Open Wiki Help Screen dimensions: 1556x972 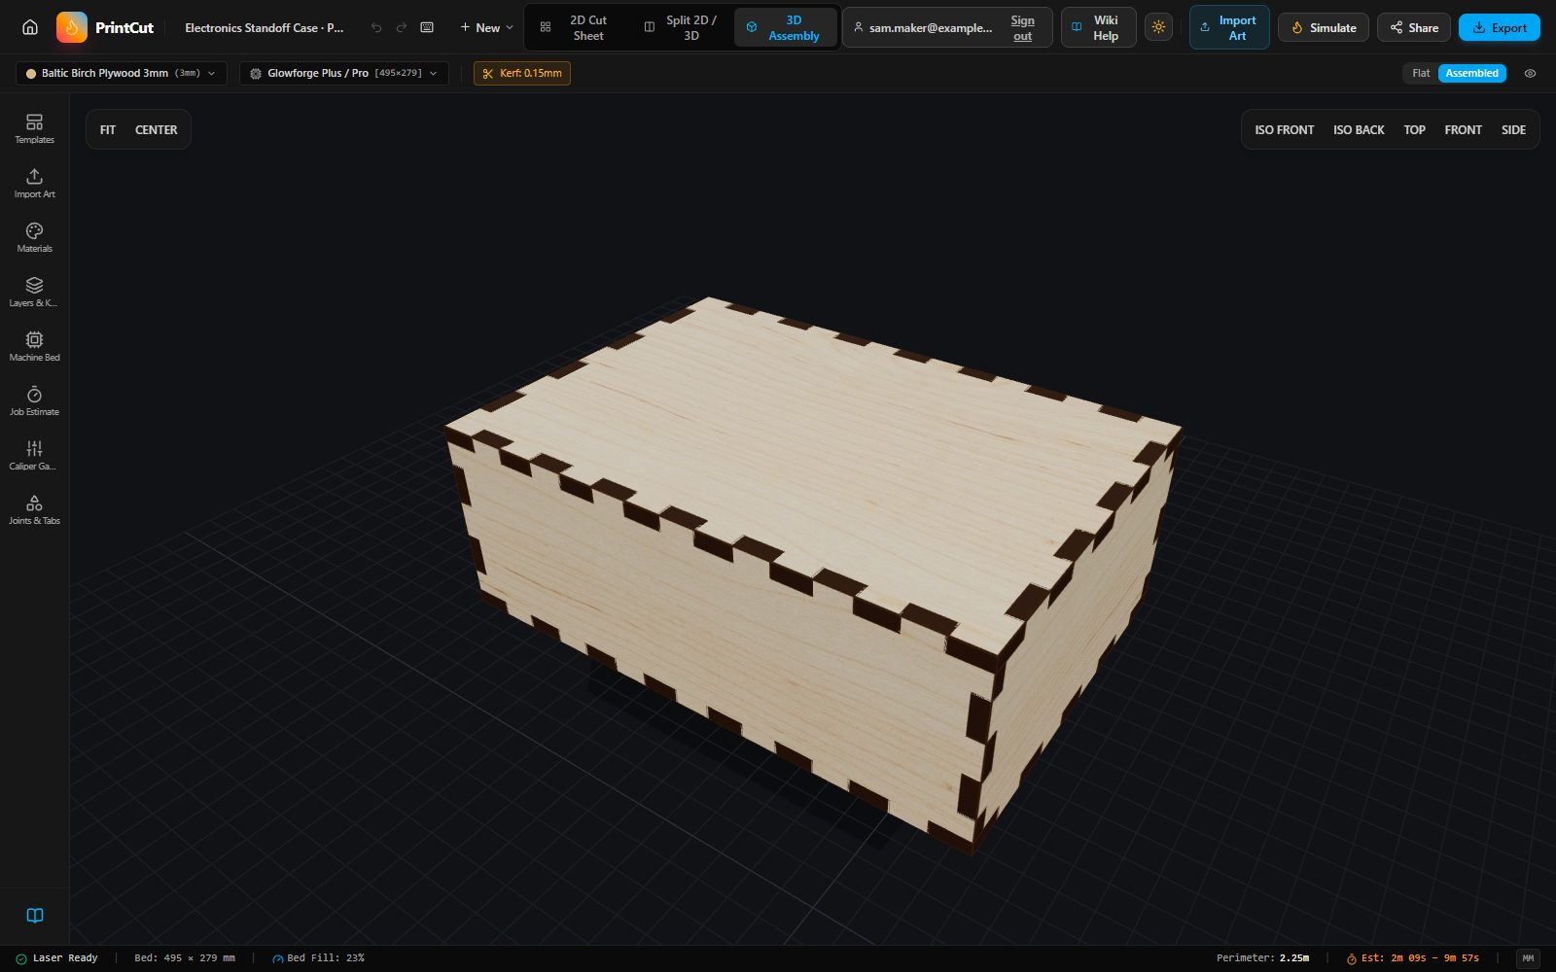1098,27
